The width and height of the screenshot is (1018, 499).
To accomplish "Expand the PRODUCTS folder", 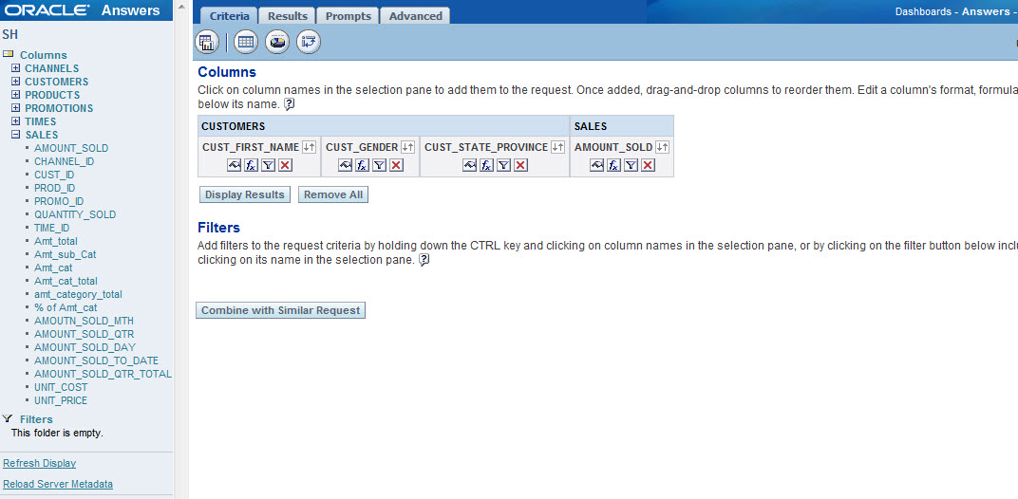I will (15, 95).
